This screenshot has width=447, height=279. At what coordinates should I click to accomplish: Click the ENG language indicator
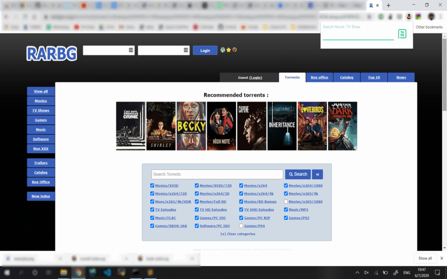(407, 272)
